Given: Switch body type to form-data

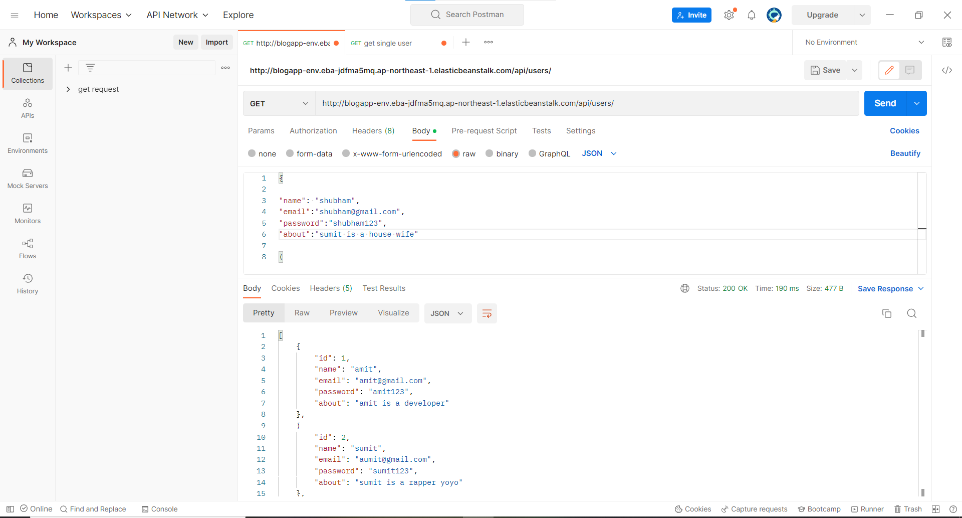Looking at the screenshot, I should (x=309, y=153).
